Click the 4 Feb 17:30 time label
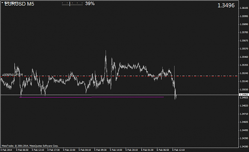249x152 pixels. pos(53,150)
